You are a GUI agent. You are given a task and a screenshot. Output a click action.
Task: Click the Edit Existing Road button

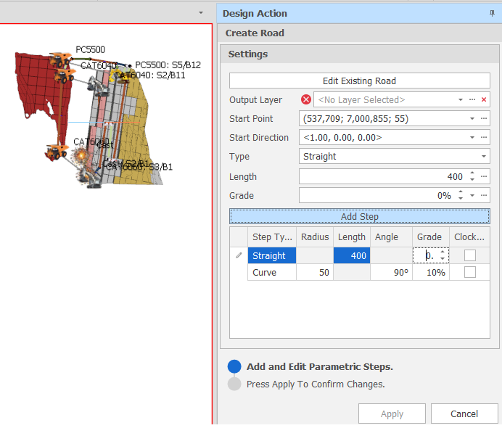359,81
